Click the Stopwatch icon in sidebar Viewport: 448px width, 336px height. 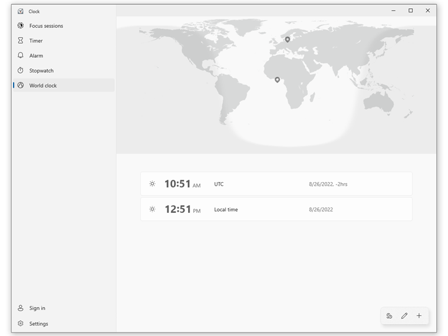pos(21,71)
